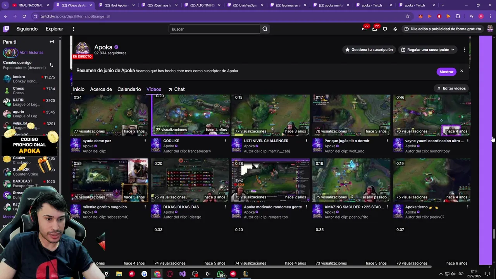Open Apoka channel three-dot options menu
The height and width of the screenshot is (279, 496).
[x=465, y=50]
